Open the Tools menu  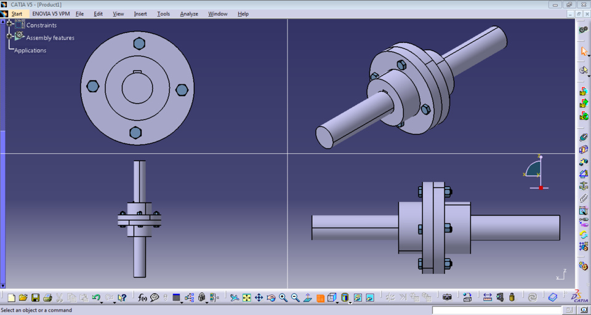point(163,14)
